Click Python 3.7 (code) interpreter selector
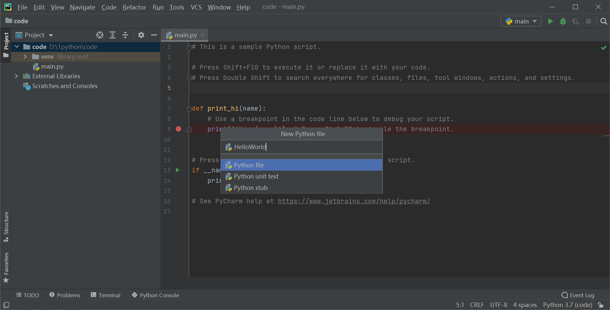The height and width of the screenshot is (310, 610). tap(568, 305)
